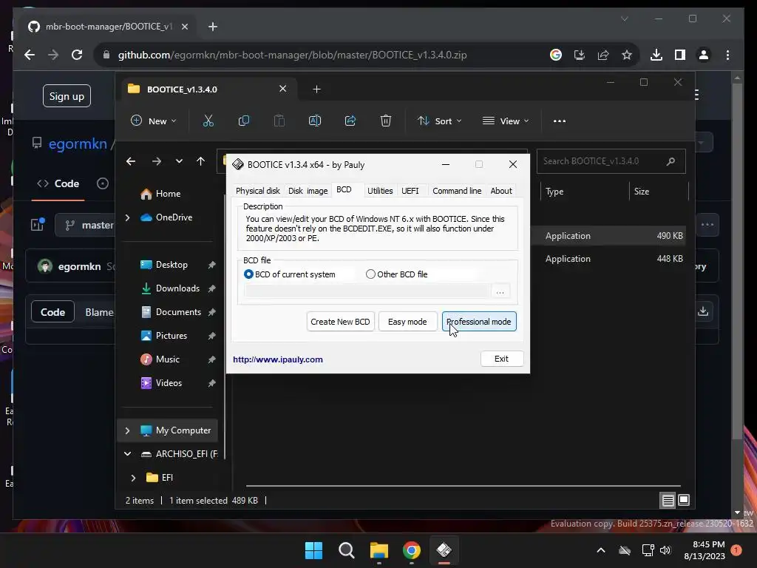Screen dimensions: 757x568
Task: Switch to the Disk image tab
Action: 308,191
